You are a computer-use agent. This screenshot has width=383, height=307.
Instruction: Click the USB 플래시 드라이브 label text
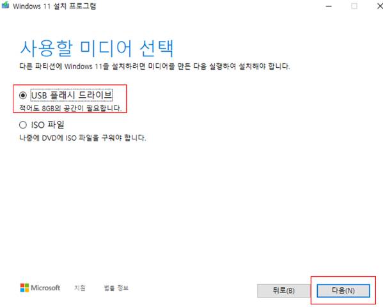coord(72,95)
